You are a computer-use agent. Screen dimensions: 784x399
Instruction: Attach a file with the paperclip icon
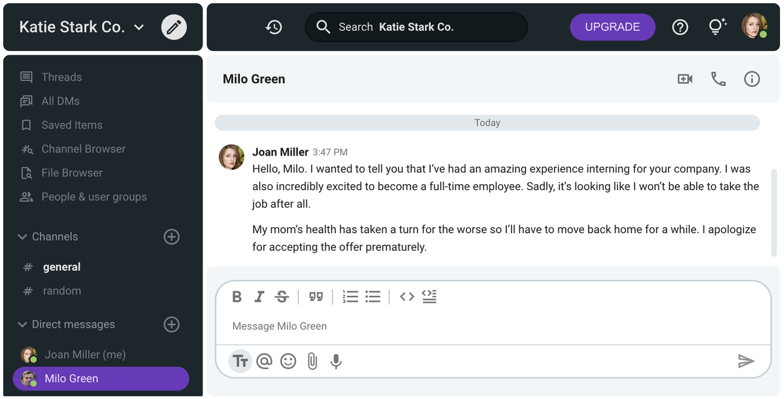[312, 360]
